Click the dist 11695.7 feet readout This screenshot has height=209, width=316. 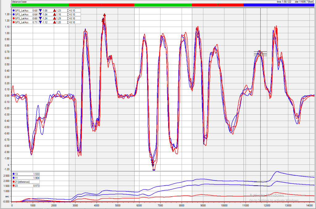304,2
